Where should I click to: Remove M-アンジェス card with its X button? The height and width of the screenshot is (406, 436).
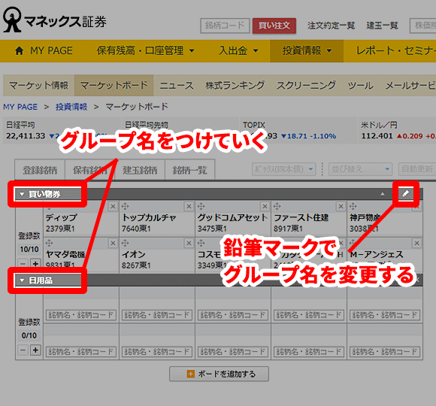click(416, 244)
